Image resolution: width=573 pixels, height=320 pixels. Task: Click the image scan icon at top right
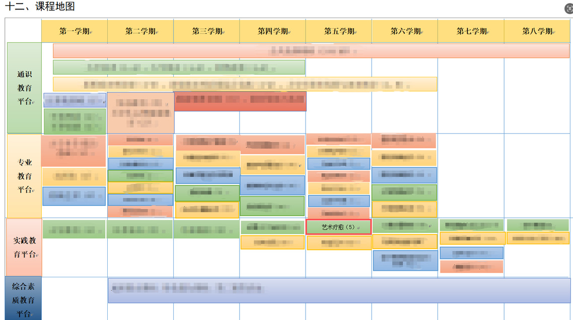[569, 9]
